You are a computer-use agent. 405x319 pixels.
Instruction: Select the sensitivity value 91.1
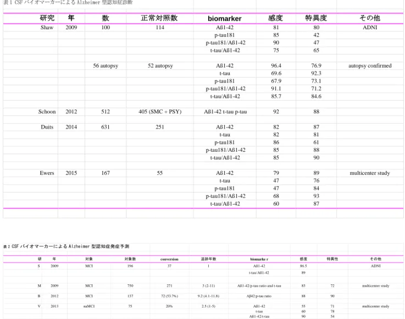(x=276, y=89)
